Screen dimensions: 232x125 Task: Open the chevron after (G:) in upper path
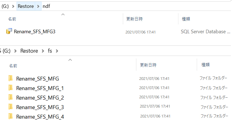(13, 6)
